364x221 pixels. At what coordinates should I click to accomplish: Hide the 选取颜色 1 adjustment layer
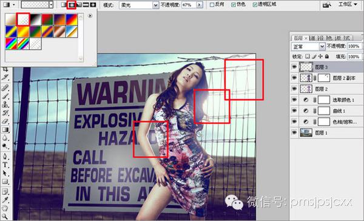[x=294, y=100]
